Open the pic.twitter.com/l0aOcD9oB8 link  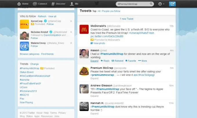[x=107, y=36]
